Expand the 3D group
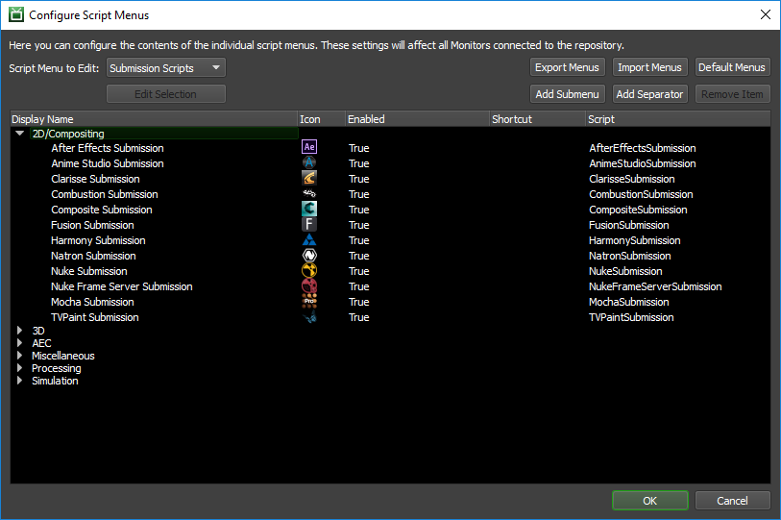This screenshot has width=781, height=520. [x=19, y=331]
